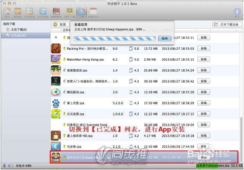Cancel the upload with the 取消 button
Image resolution: width=244 pixels, height=170 pixels.
[165, 38]
